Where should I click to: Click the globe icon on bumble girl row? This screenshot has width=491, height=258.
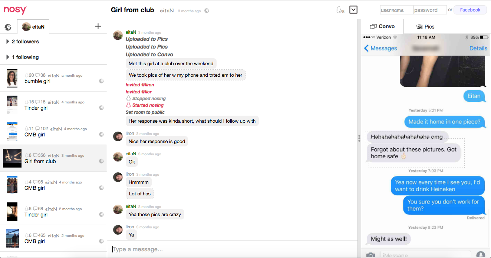coord(101,81)
